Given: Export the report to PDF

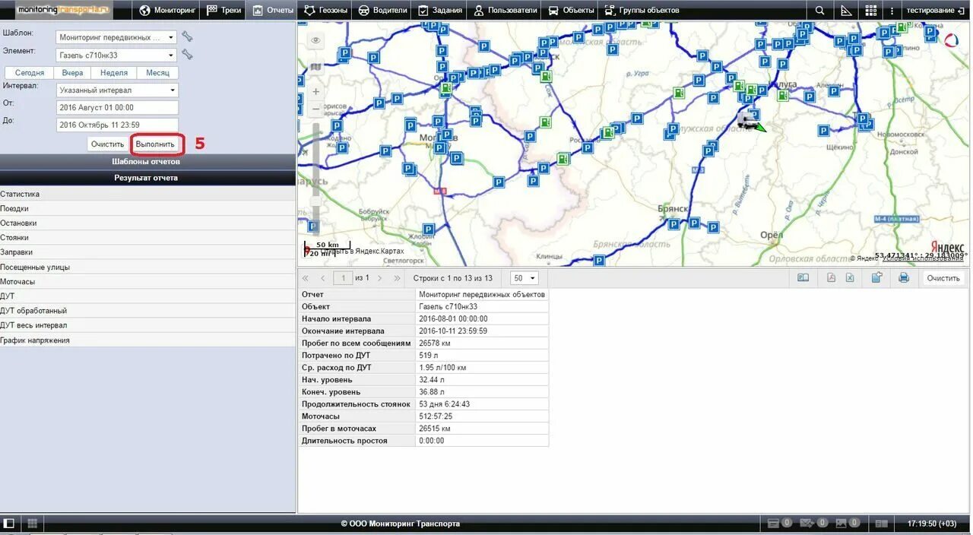Looking at the screenshot, I should click(831, 278).
